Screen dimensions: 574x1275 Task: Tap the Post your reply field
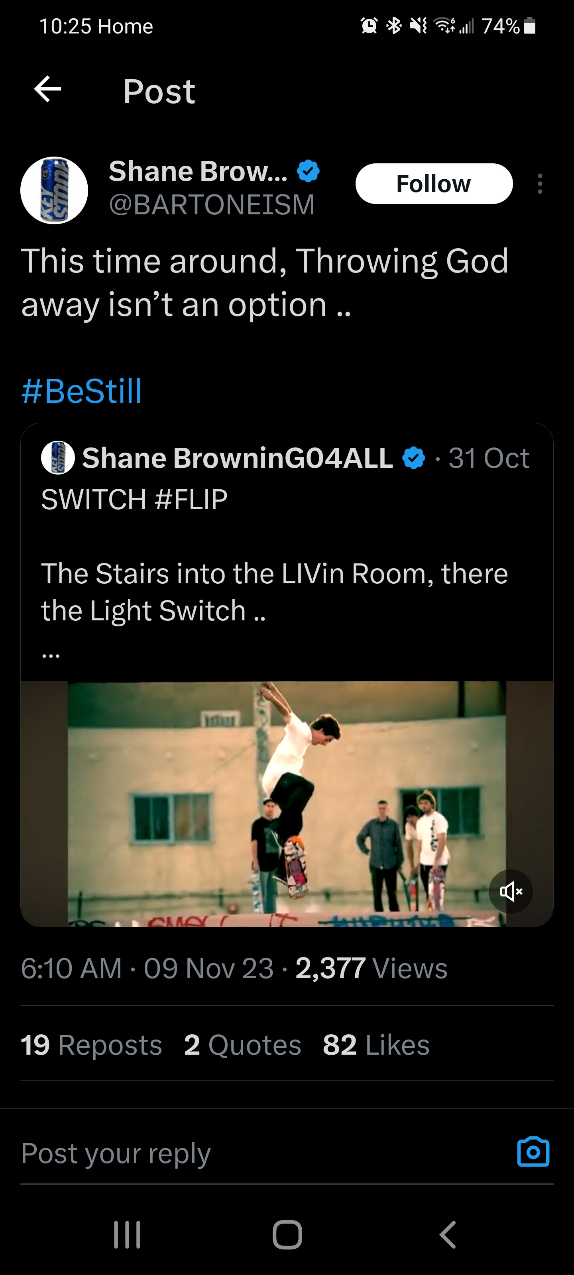point(248,1153)
